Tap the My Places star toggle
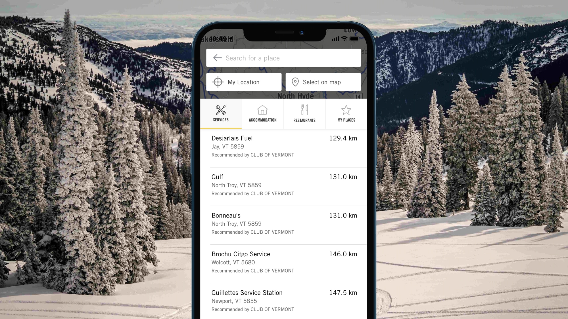568x319 pixels. 345,113
